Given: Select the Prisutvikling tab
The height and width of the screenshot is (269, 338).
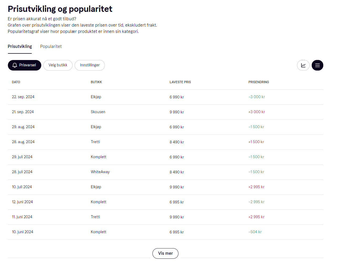Looking at the screenshot, I should coord(20,46).
